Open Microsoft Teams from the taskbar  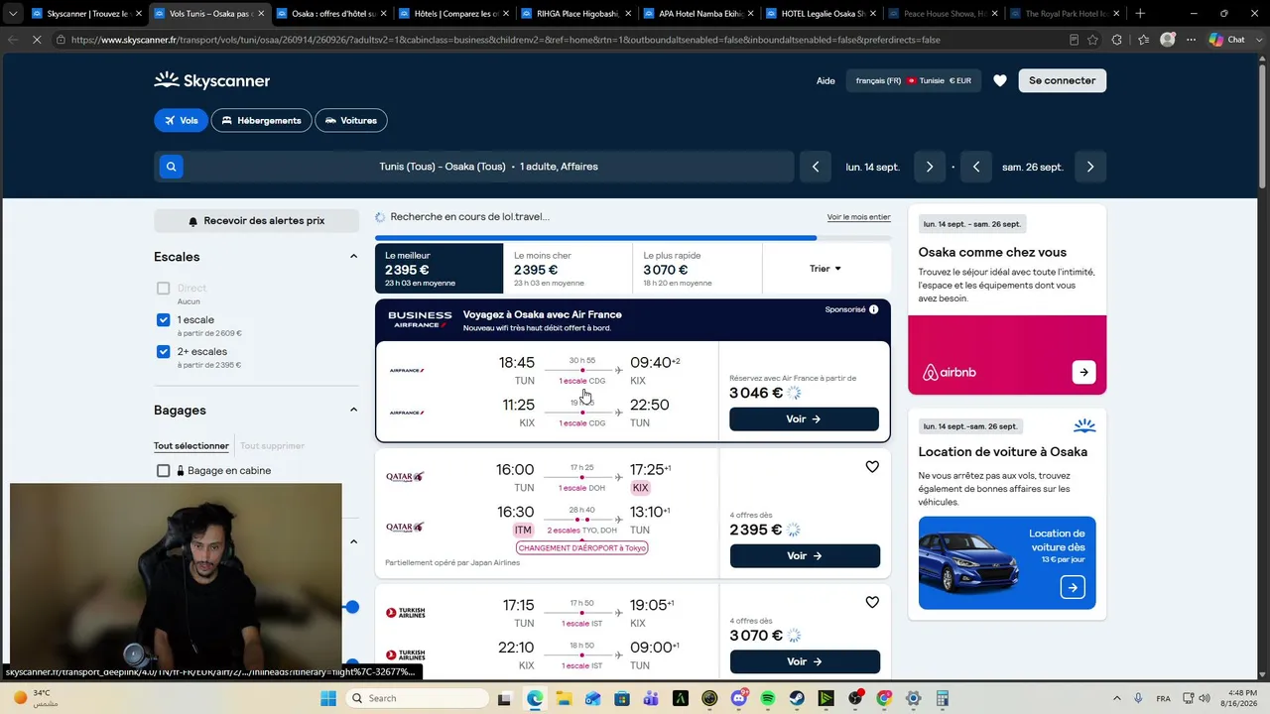[651, 698]
